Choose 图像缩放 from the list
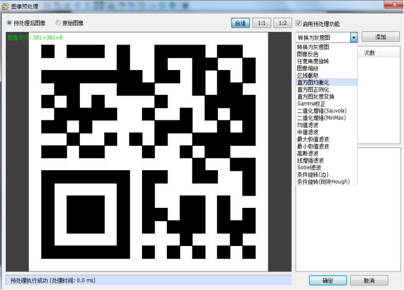Screen dimensions: 404x290 click(327, 68)
